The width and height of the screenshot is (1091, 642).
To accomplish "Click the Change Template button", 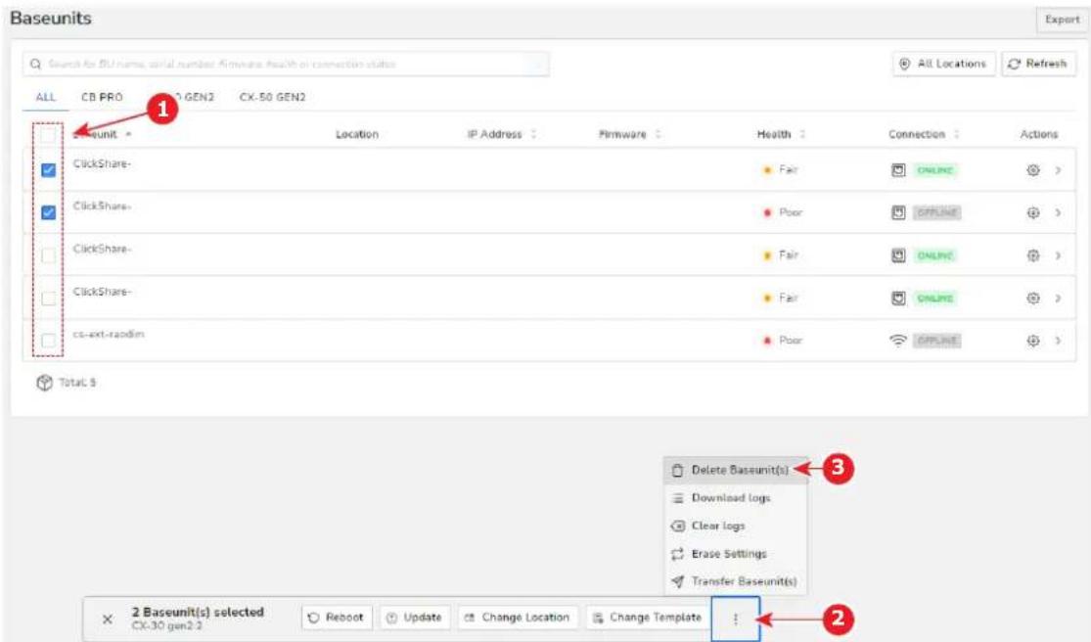I will point(648,618).
